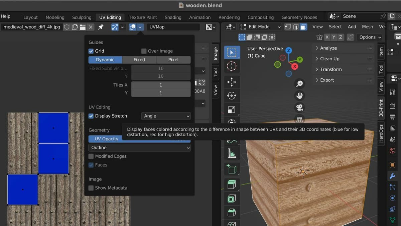Select the Select Box tool in viewport toolbar
This screenshot has width=401, height=226.
click(x=232, y=53)
